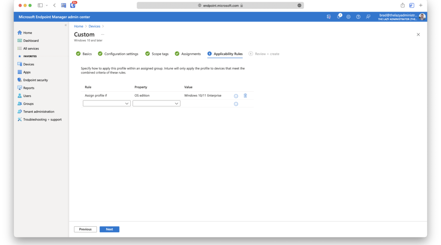Image resolution: width=441 pixels, height=245 pixels.
Task: Delete the OS edition rule with trash icon
Action: click(245, 96)
